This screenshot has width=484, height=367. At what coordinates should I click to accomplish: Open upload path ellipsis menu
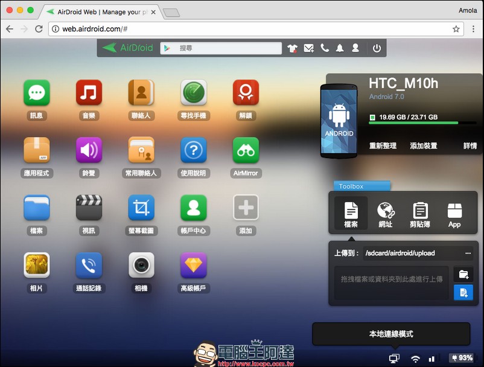[x=468, y=253]
